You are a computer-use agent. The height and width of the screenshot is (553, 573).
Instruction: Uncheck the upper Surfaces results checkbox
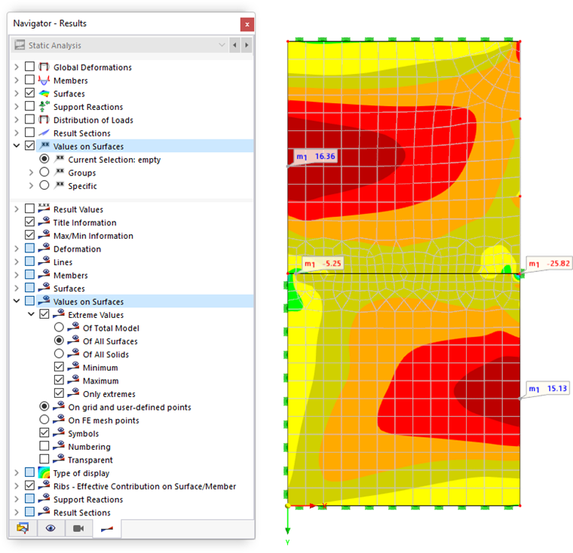(x=29, y=93)
